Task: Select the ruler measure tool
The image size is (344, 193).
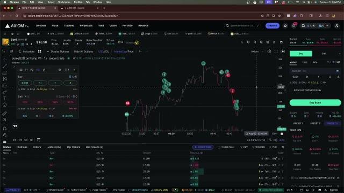Action: 5,113
